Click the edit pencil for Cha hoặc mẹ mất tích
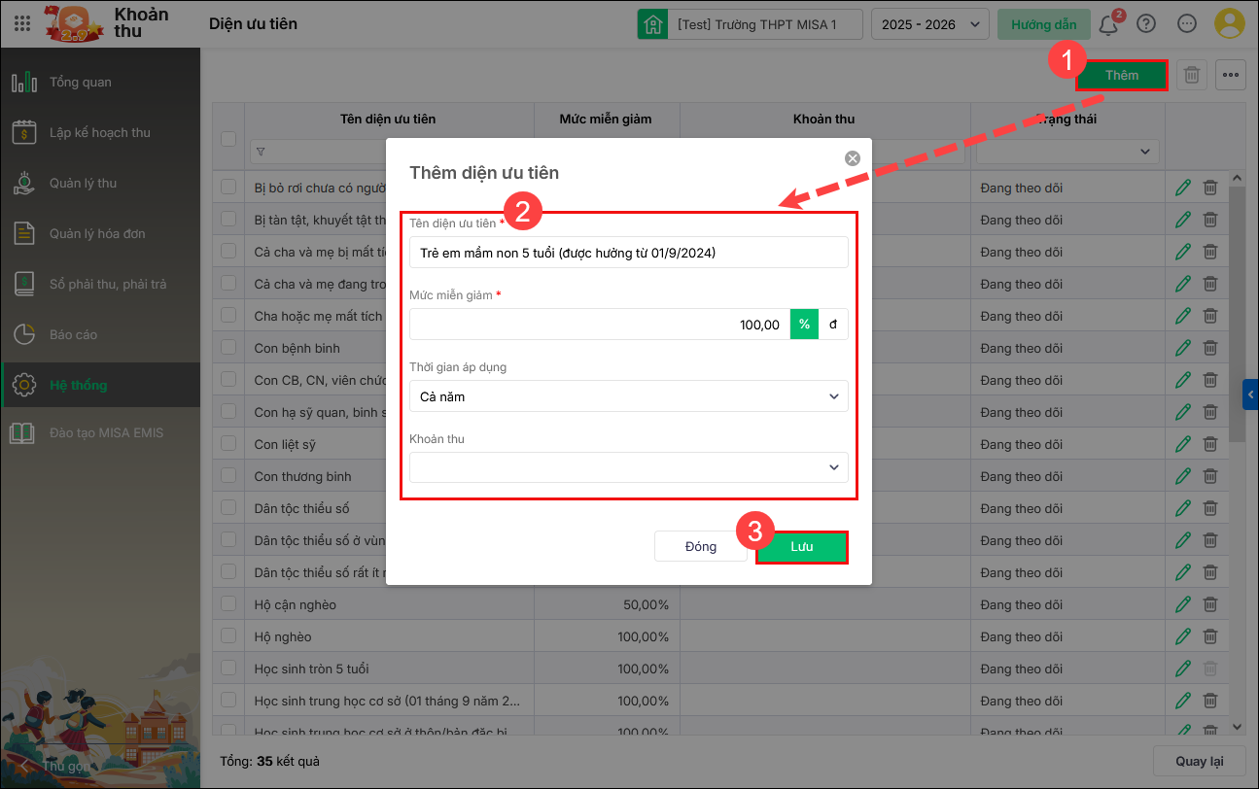This screenshot has width=1259, height=789. pos(1183,317)
